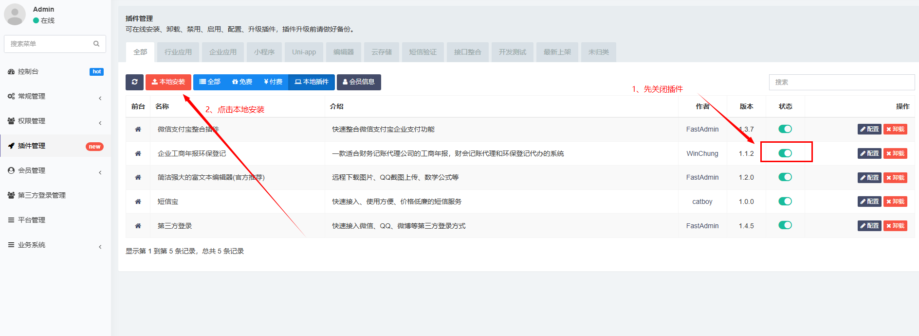Expand the 权限管理 sidebar menu
Viewport: 919px width, 336px height.
click(55, 121)
